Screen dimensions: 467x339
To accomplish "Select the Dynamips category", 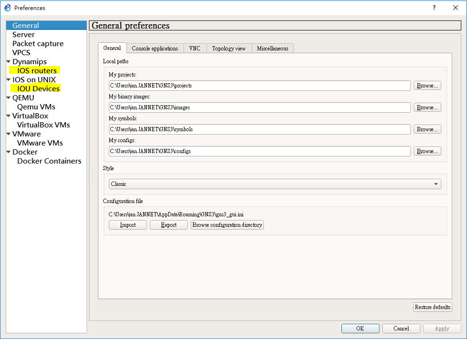I will pyautogui.click(x=29, y=62).
